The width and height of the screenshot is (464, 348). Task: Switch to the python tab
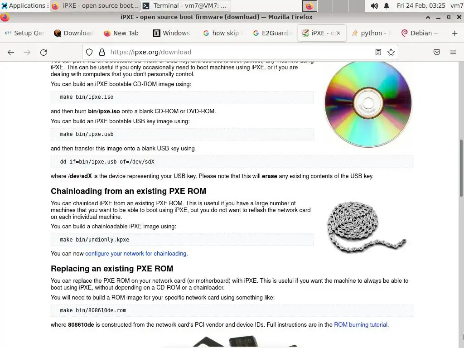[x=372, y=33]
